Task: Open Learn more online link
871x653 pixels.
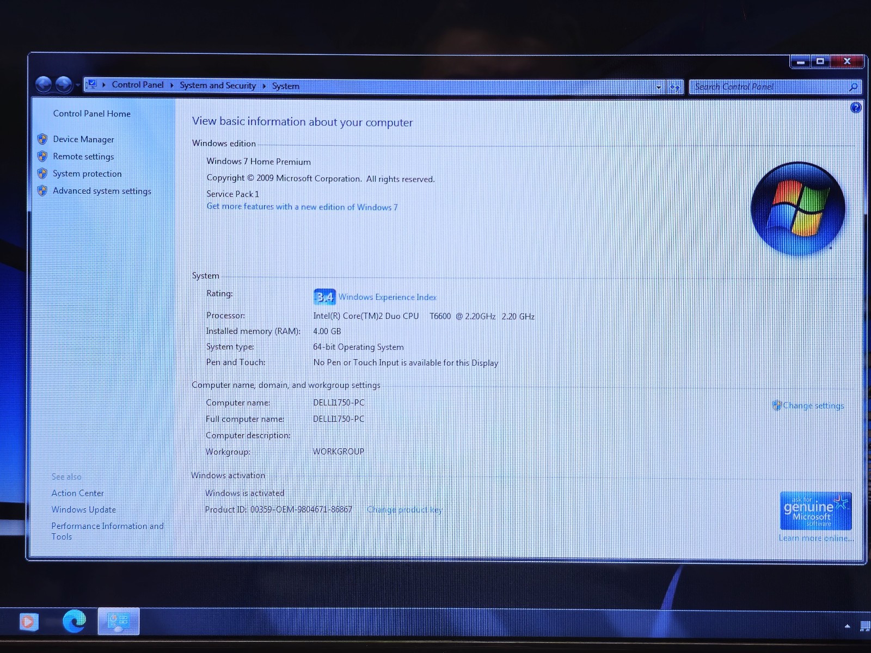Action: [816, 538]
